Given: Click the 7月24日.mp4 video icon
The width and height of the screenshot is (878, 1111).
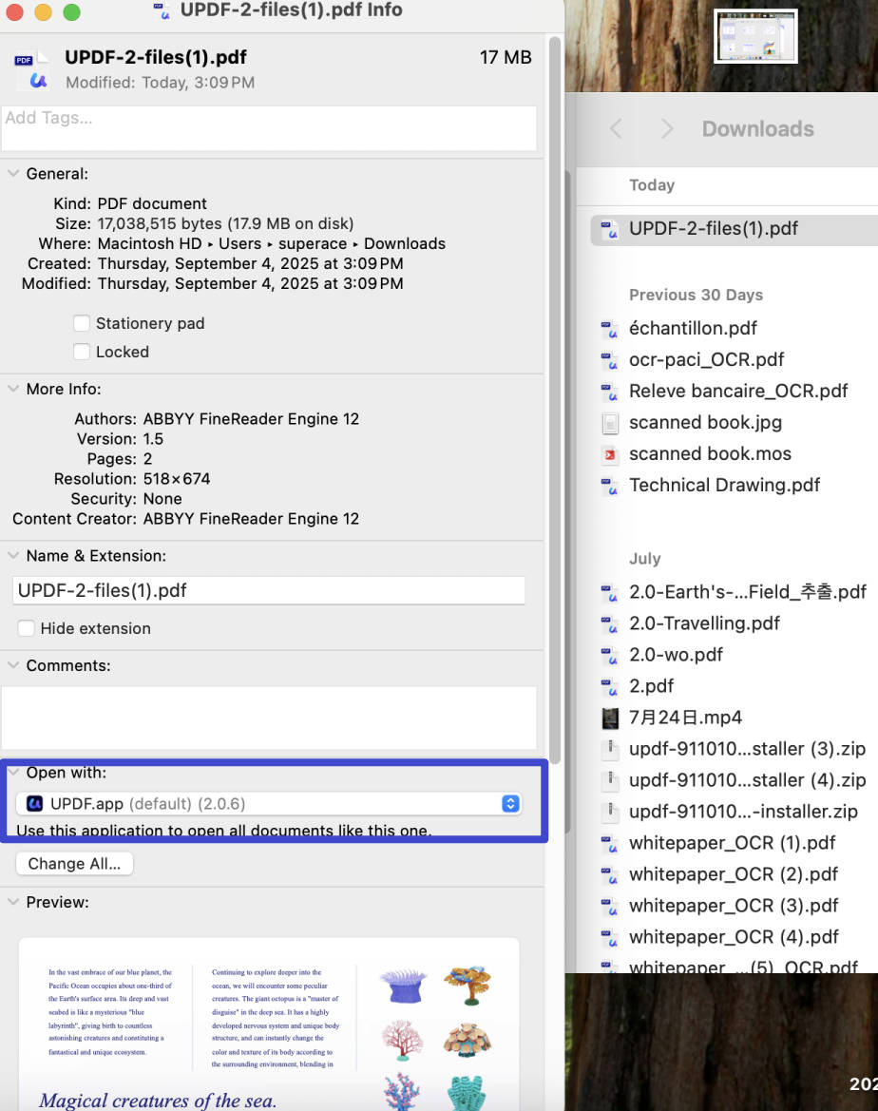Looking at the screenshot, I should tap(609, 718).
